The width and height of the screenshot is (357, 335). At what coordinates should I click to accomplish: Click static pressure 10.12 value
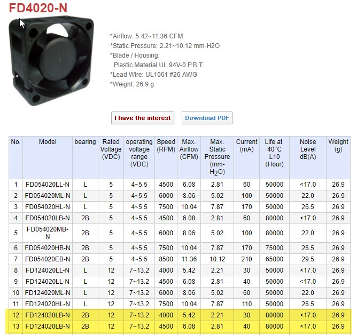(x=217, y=259)
